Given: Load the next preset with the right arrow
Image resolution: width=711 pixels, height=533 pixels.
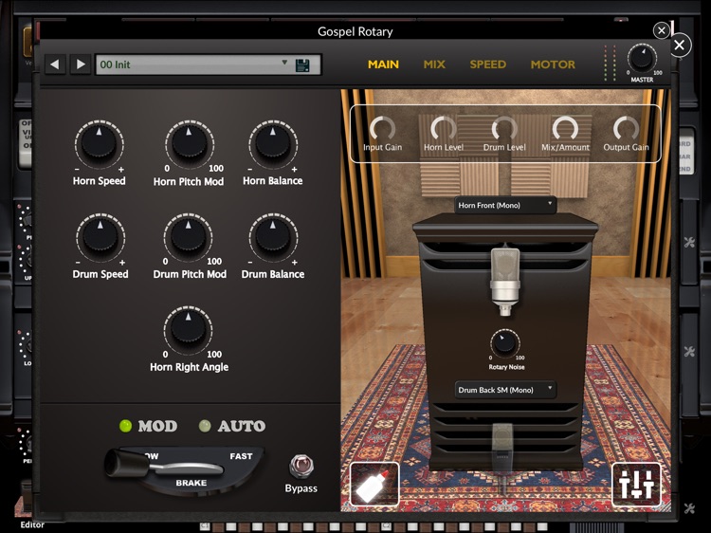Looking at the screenshot, I should tap(81, 64).
